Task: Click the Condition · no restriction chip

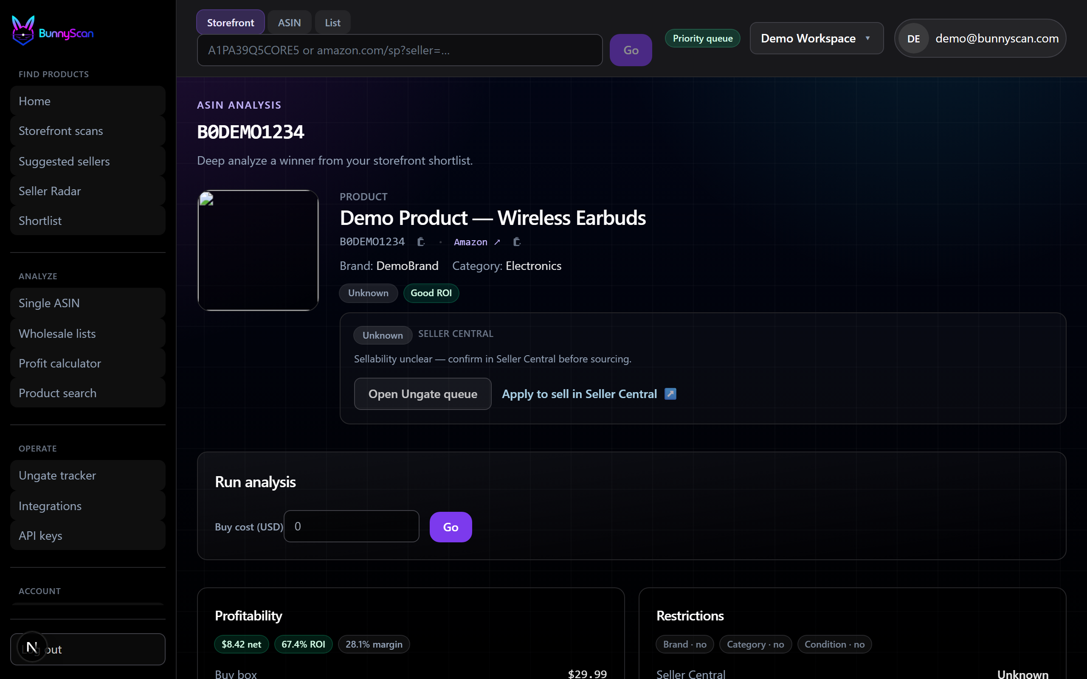Action: click(x=834, y=645)
